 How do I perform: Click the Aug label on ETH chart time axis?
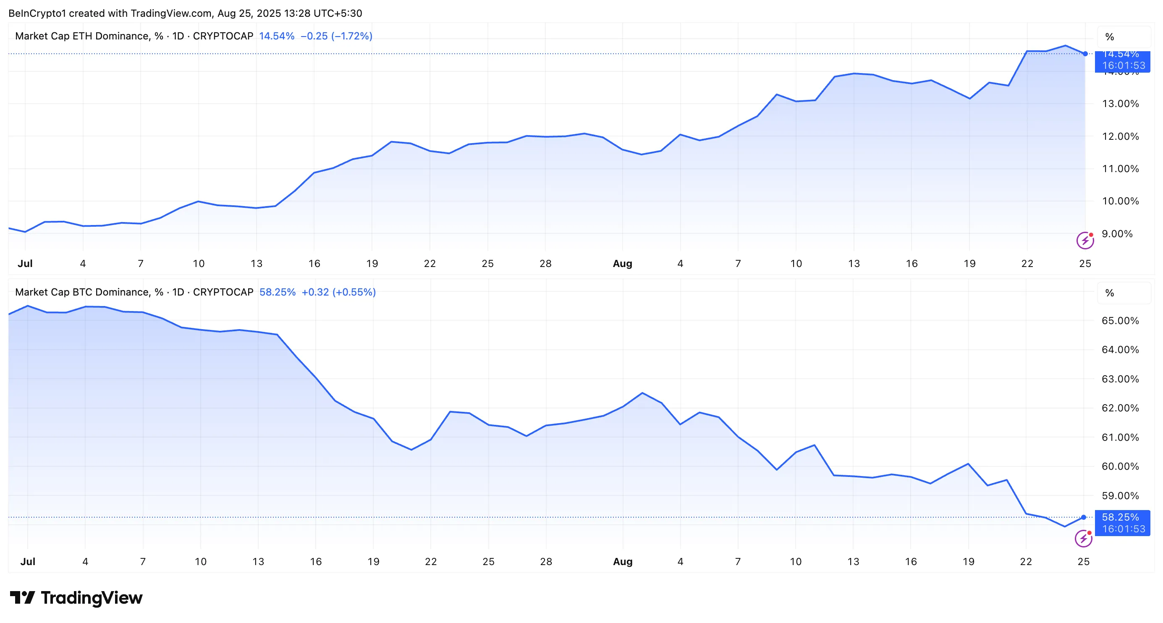tap(622, 264)
